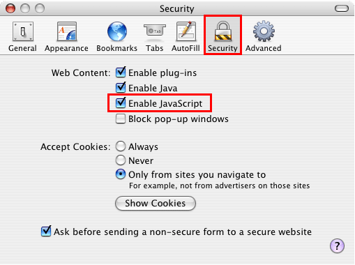Uncheck Ask before sending non-secure form
Viewport: 355px width, 265px height.
coord(46,232)
